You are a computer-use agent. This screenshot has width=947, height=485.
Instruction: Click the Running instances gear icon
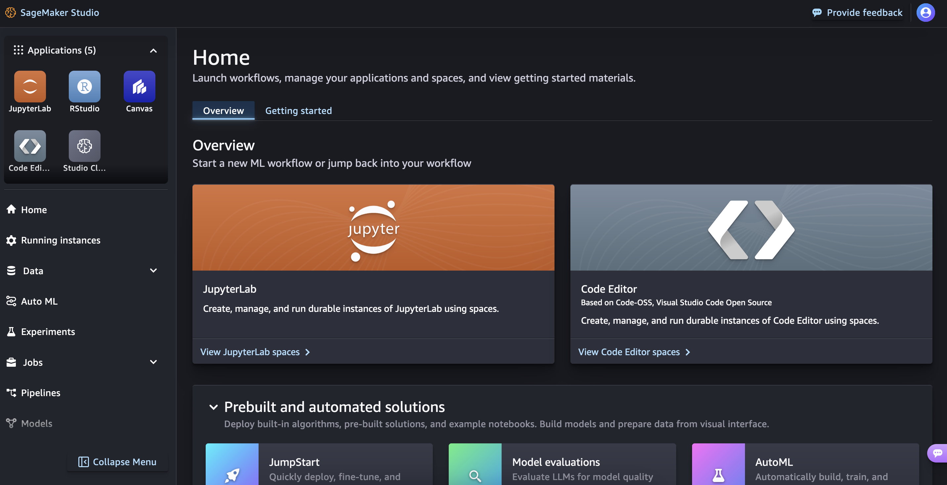pyautogui.click(x=11, y=240)
